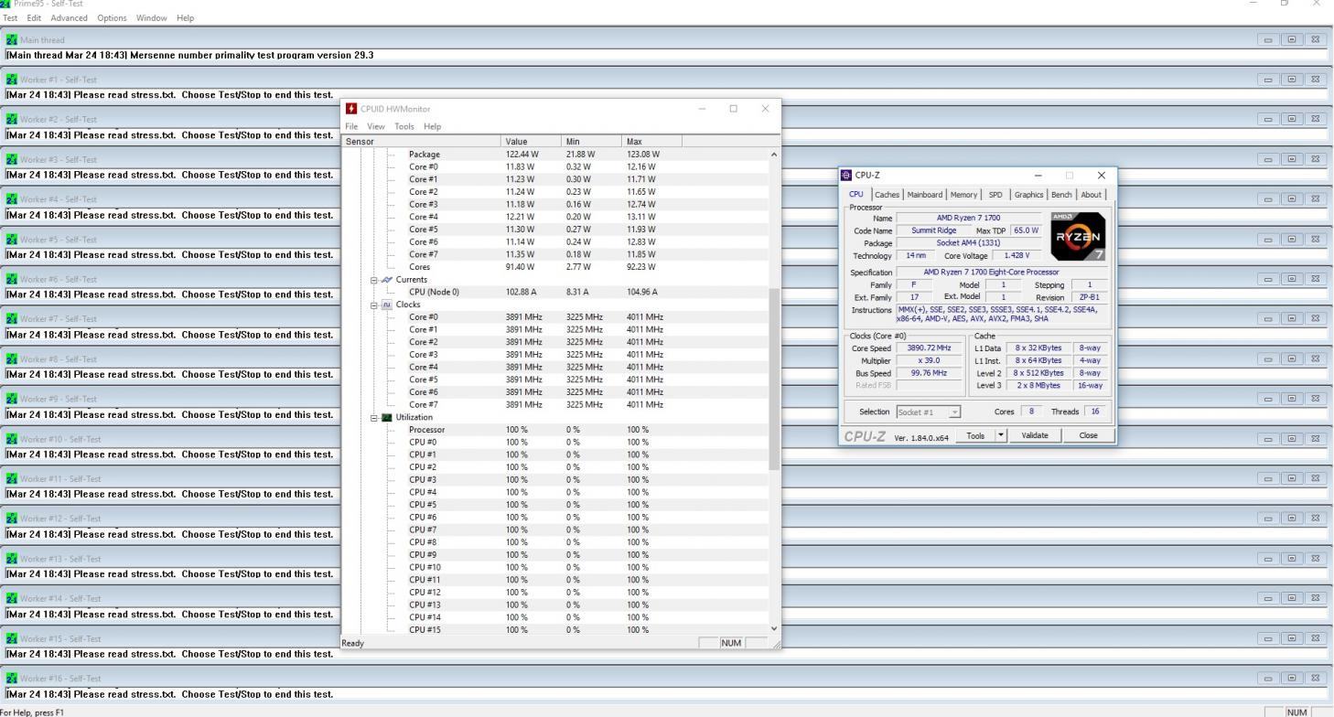The width and height of the screenshot is (1334, 717).
Task: Open the Edit menu in Prime95
Action: 35,17
